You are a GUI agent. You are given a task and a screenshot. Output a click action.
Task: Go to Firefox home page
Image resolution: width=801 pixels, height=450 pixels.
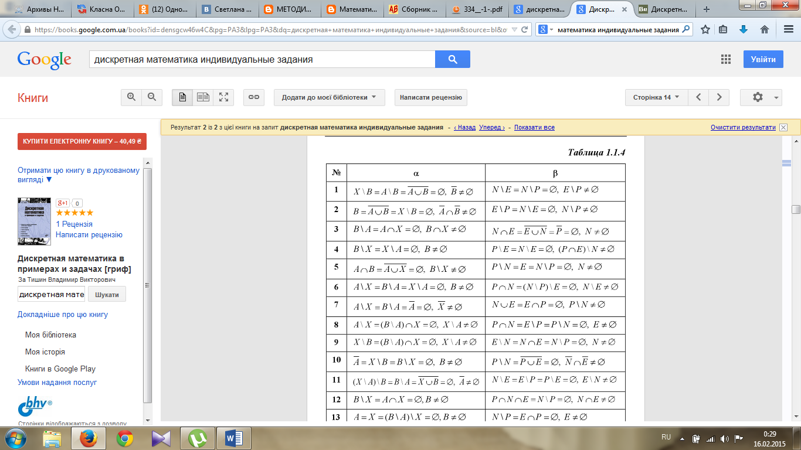point(765,29)
